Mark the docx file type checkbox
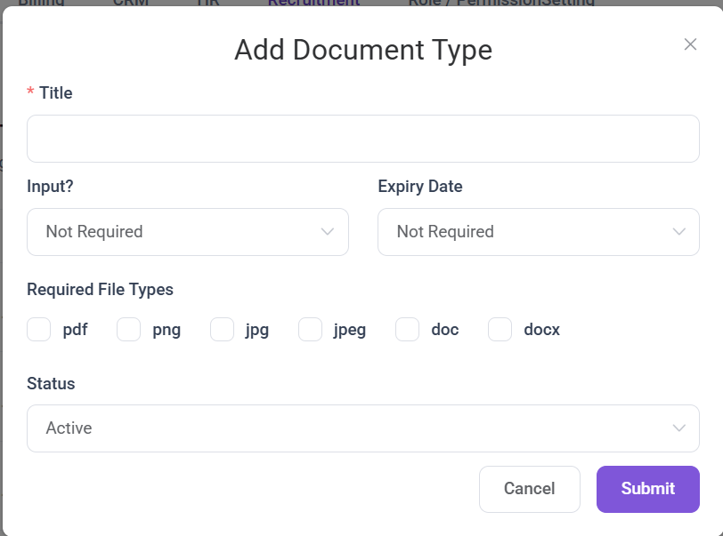The height and width of the screenshot is (536, 723). 500,330
